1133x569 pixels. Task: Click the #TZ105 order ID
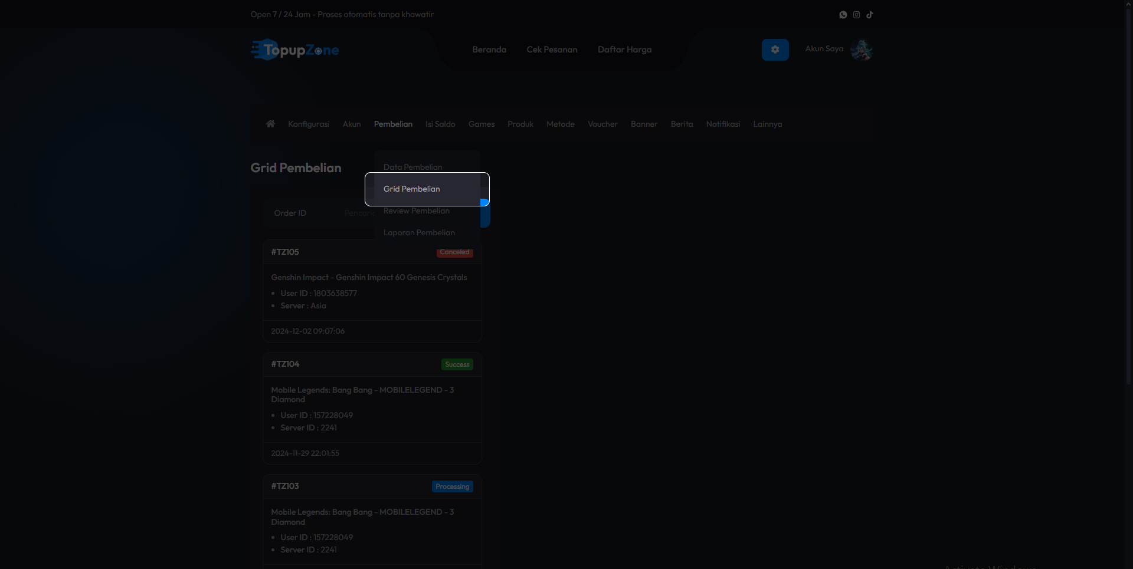285,252
